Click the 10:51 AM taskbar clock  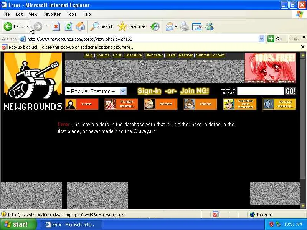(293, 224)
